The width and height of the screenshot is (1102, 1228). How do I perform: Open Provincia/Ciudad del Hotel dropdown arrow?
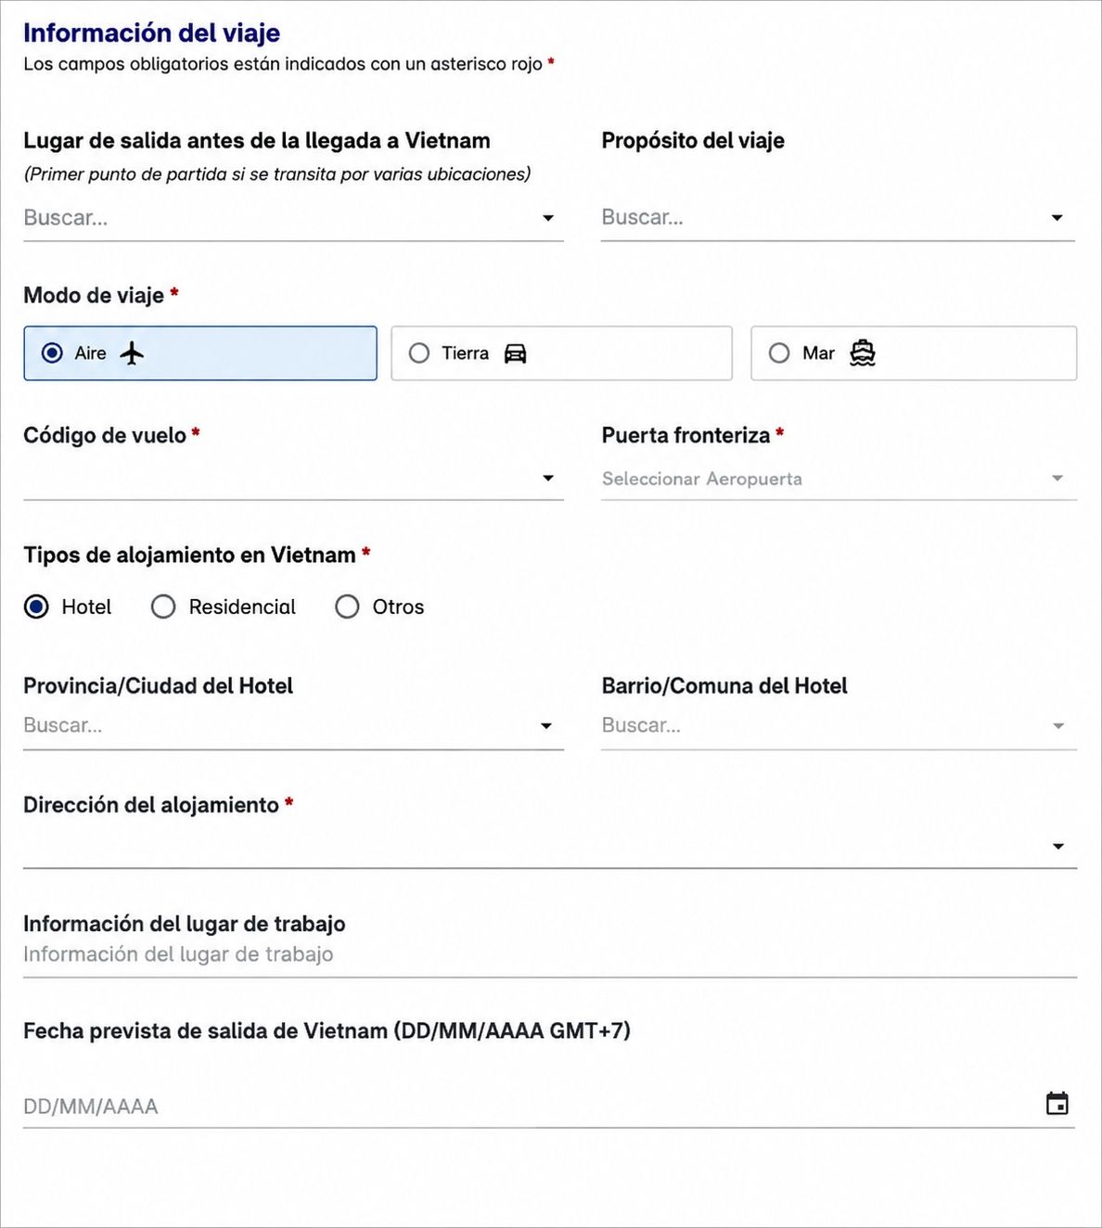546,726
